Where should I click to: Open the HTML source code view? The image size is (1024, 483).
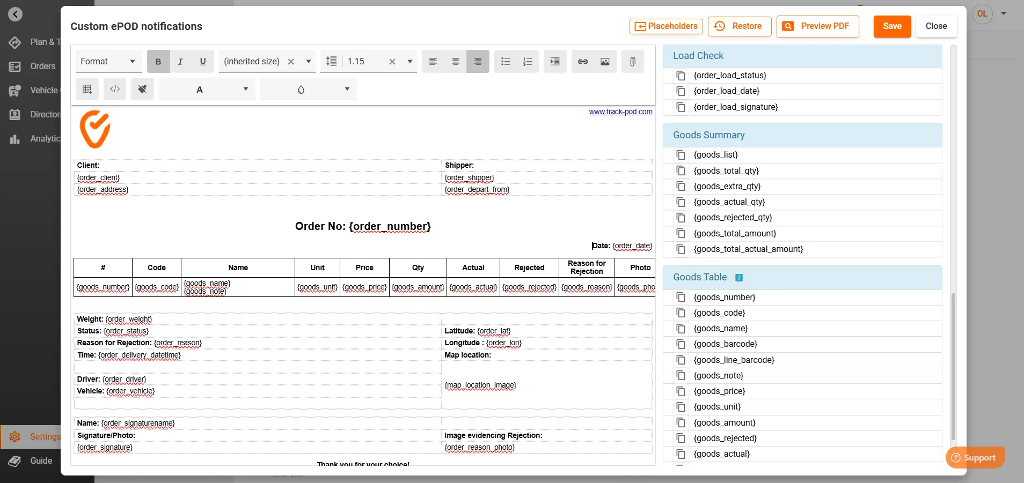(115, 89)
